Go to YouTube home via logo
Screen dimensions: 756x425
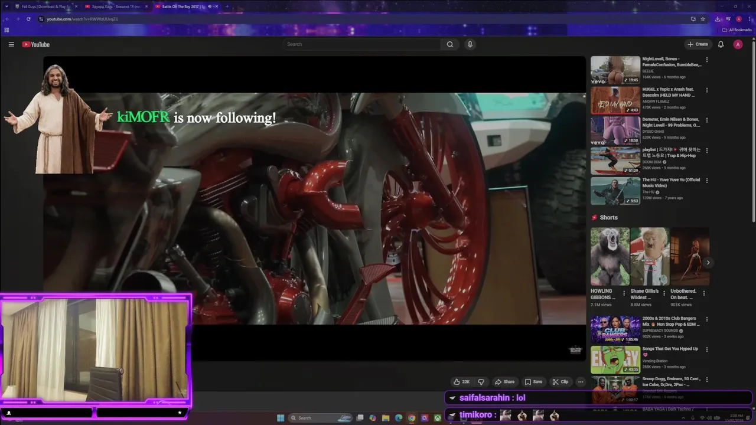(36, 44)
